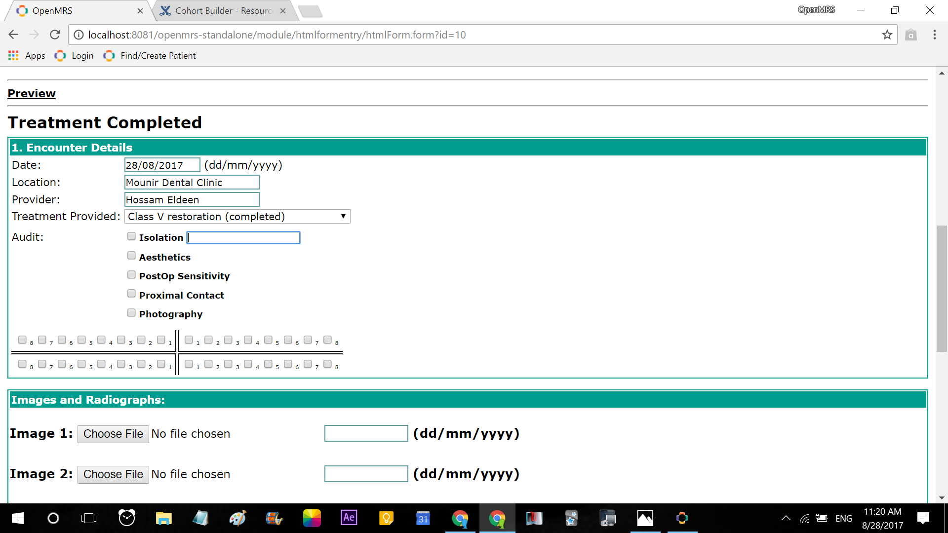Click Choose File button for Image 2
Screen dimensions: 948x533
pos(113,474)
